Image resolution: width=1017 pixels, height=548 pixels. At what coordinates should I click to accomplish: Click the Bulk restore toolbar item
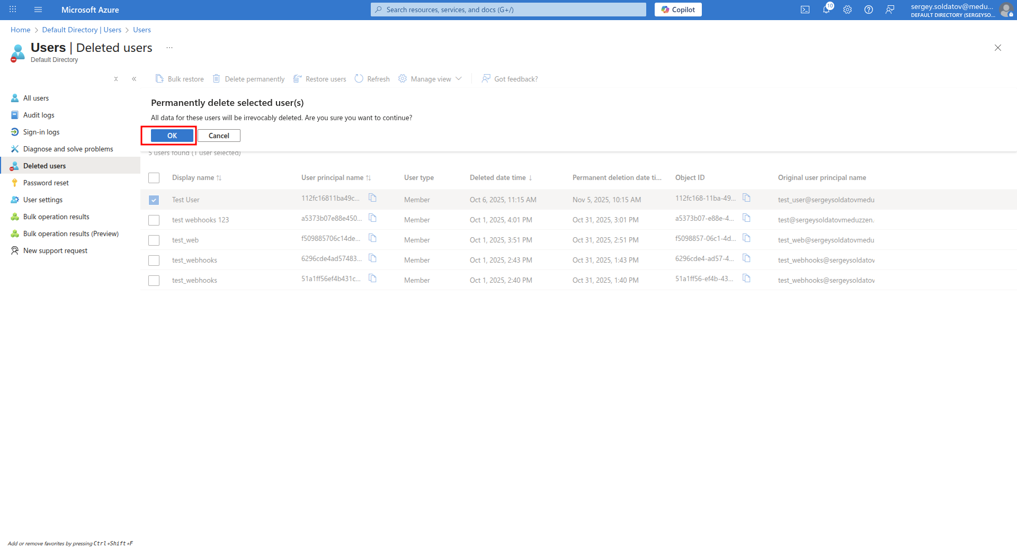click(180, 79)
